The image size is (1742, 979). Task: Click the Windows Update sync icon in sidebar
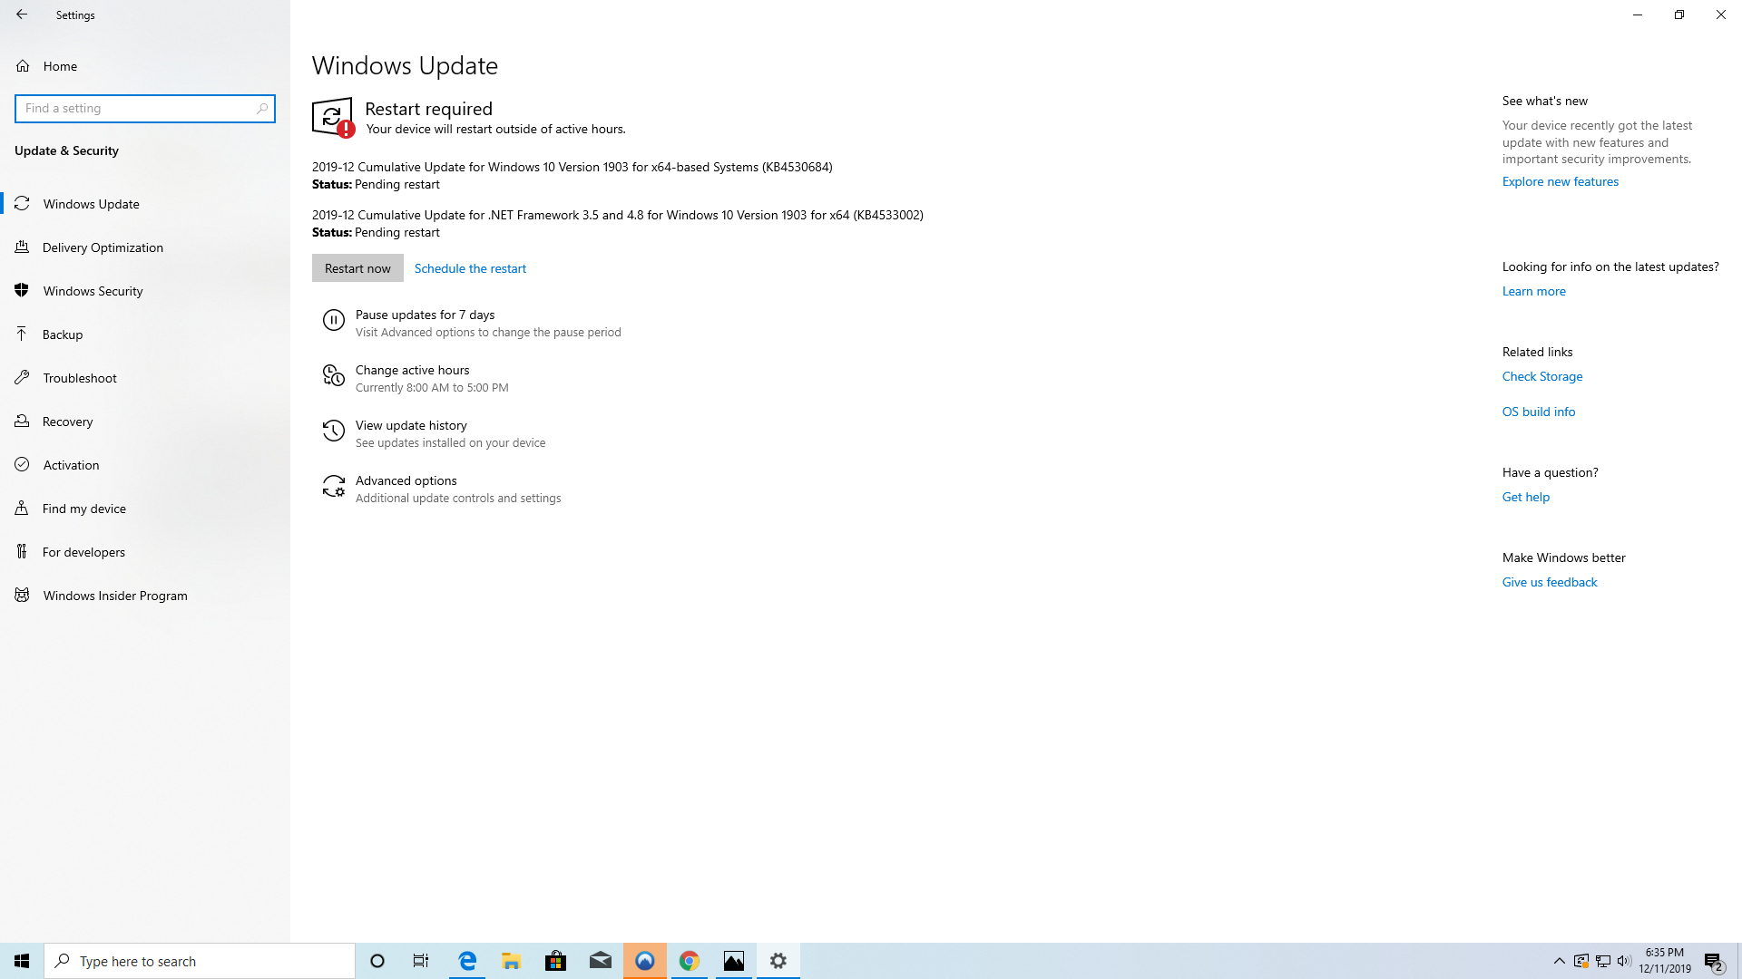click(x=22, y=204)
